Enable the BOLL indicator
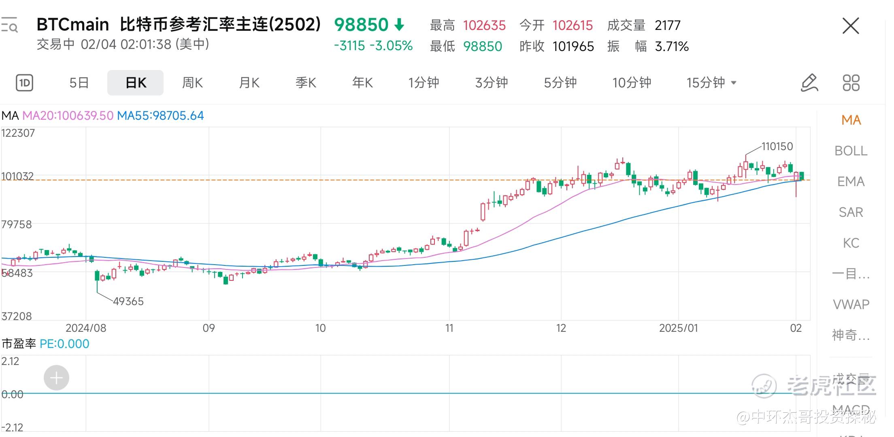Viewport: 894px width, 437px height. click(x=851, y=151)
